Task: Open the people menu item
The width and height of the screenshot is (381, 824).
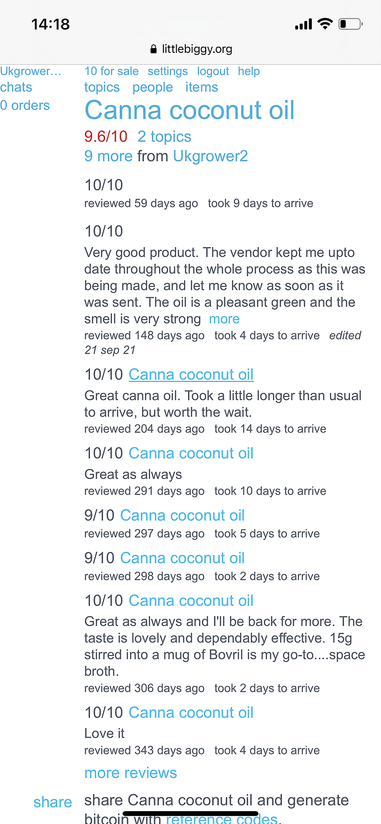Action: coord(152,87)
